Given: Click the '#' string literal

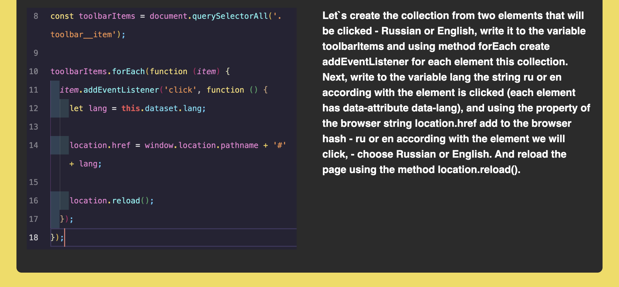Looking at the screenshot, I should pos(279,145).
